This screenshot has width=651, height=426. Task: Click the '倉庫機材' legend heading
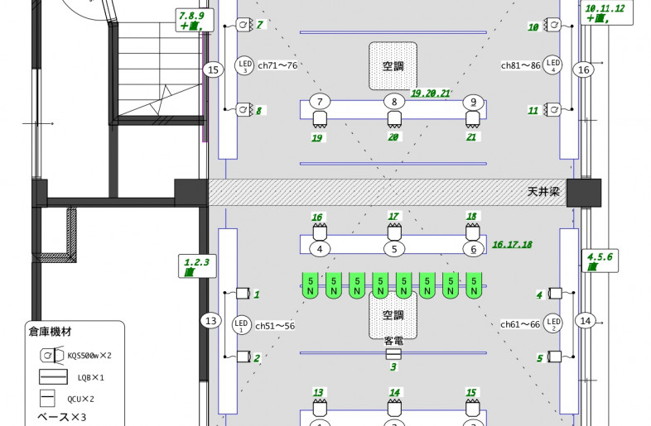point(51,332)
